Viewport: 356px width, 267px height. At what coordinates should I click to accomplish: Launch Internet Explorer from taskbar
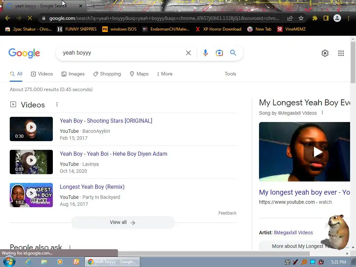coord(28,262)
